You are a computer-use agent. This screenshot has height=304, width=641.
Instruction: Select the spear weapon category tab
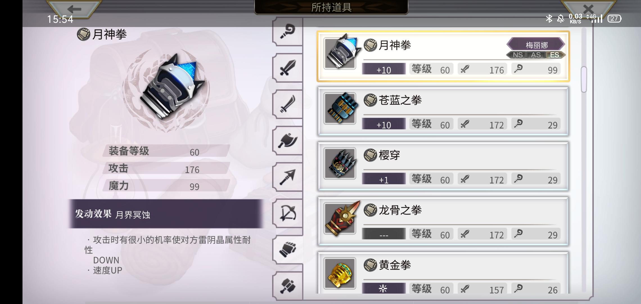point(288,177)
